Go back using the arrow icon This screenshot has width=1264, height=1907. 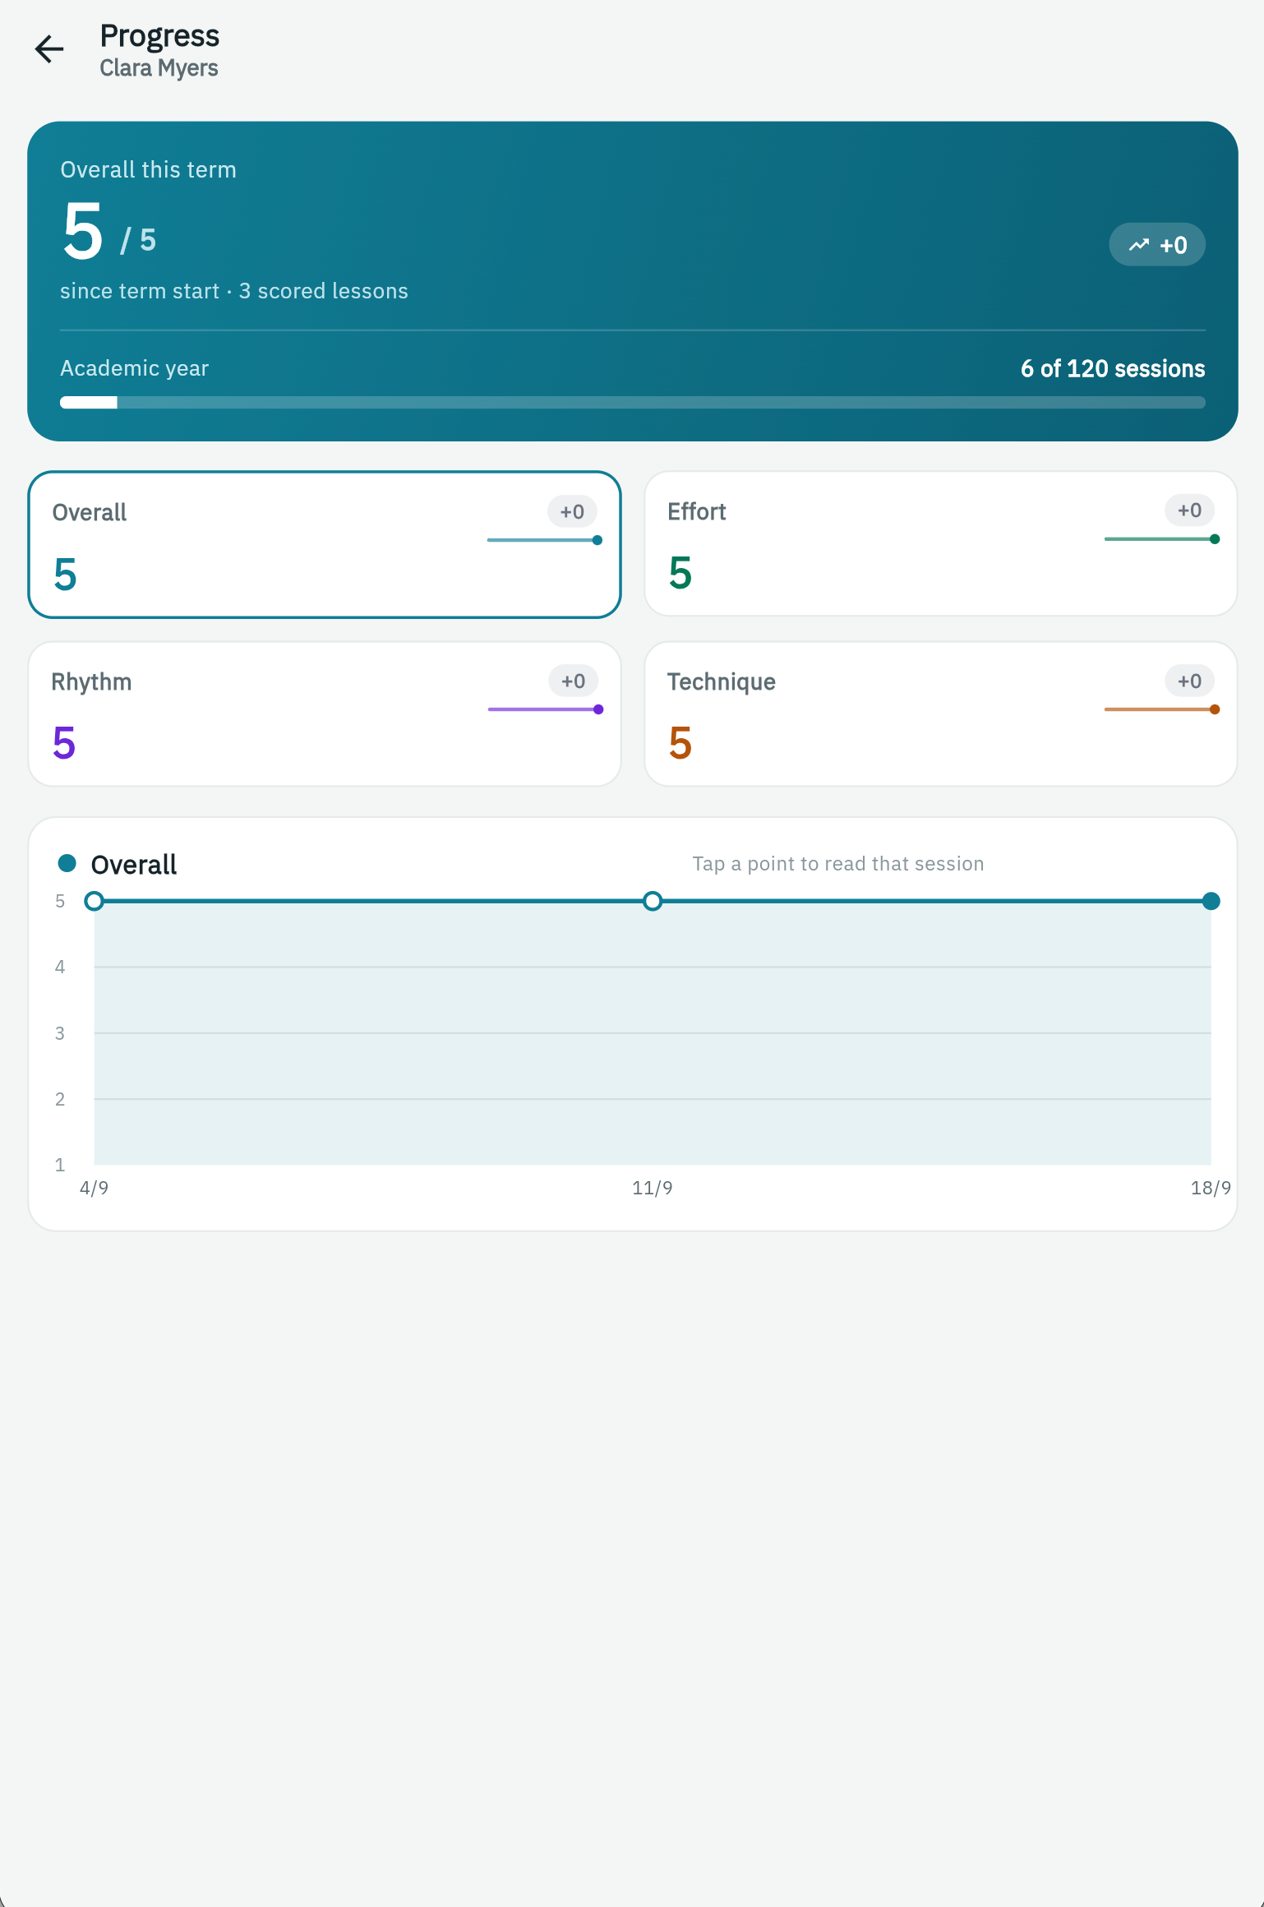point(49,49)
